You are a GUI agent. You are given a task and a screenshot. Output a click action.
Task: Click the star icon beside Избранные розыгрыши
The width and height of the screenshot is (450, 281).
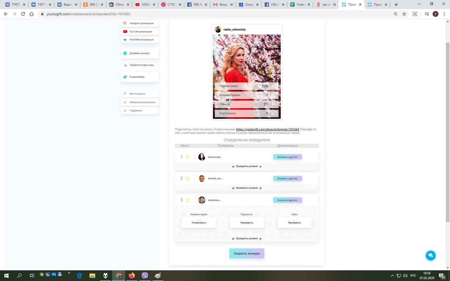click(125, 102)
